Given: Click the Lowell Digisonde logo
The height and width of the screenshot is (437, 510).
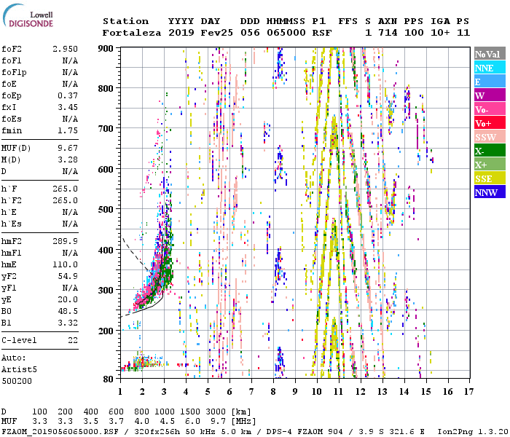Looking at the screenshot, I should [x=28, y=16].
